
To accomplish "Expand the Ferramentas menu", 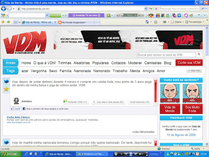I will click(195, 22).
